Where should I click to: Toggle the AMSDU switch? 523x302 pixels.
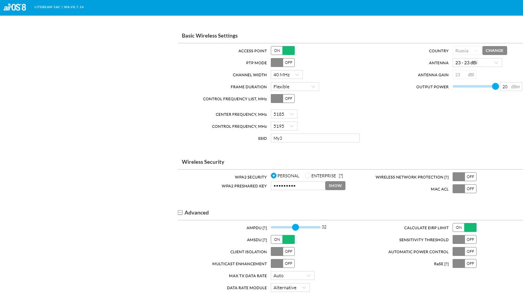tap(283, 240)
